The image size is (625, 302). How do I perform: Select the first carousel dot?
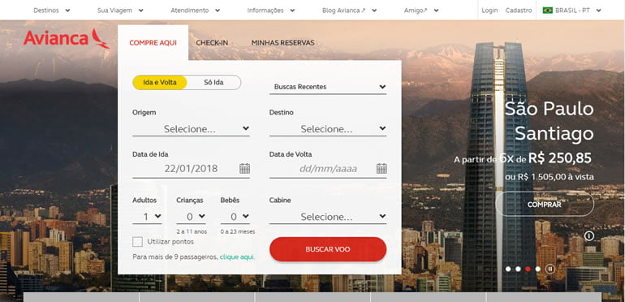tap(508, 269)
